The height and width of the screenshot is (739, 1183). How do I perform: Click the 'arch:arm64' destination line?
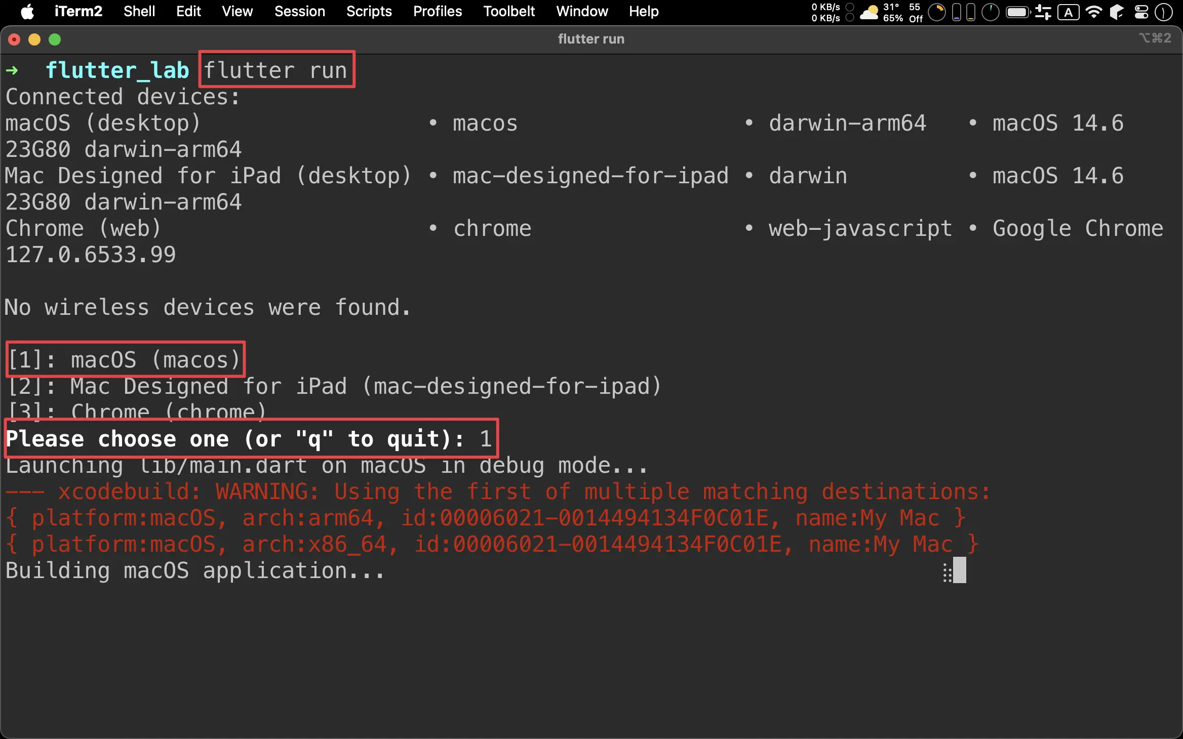click(x=486, y=518)
